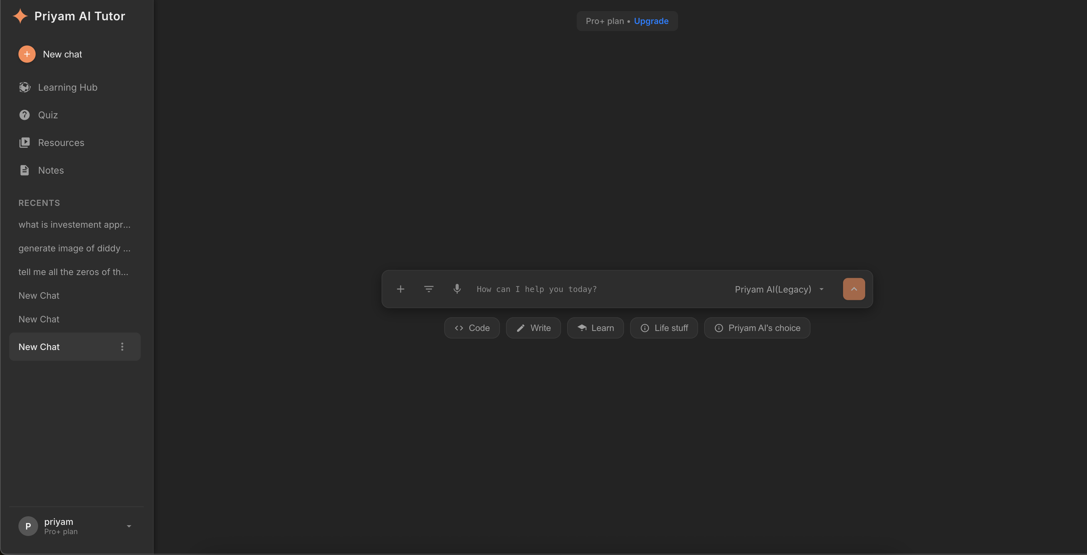1087x555 pixels.
Task: Choose Priyam AI's choice chip
Action: click(757, 328)
